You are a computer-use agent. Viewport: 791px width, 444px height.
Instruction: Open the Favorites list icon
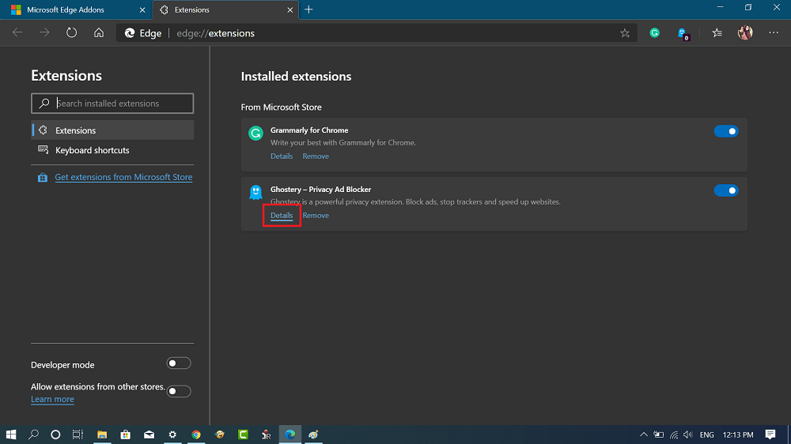(717, 32)
